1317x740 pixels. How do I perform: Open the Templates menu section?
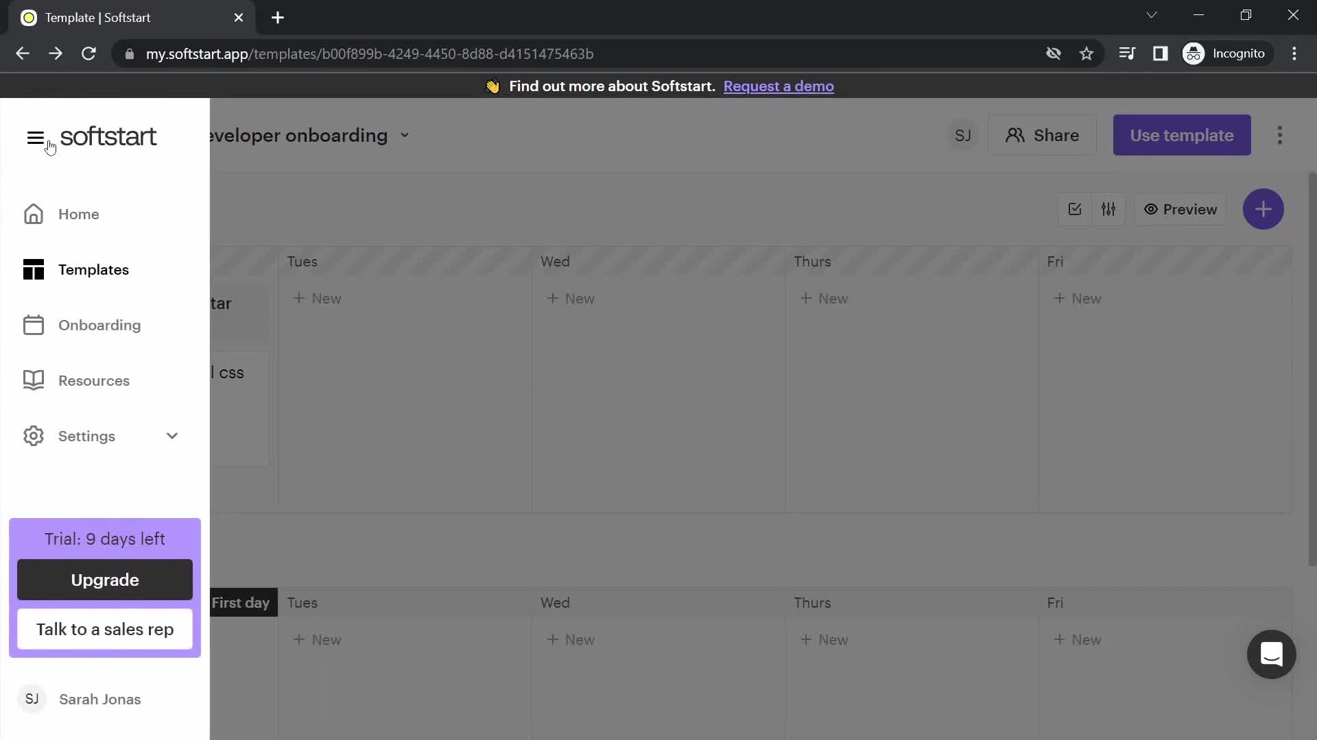[x=94, y=269]
